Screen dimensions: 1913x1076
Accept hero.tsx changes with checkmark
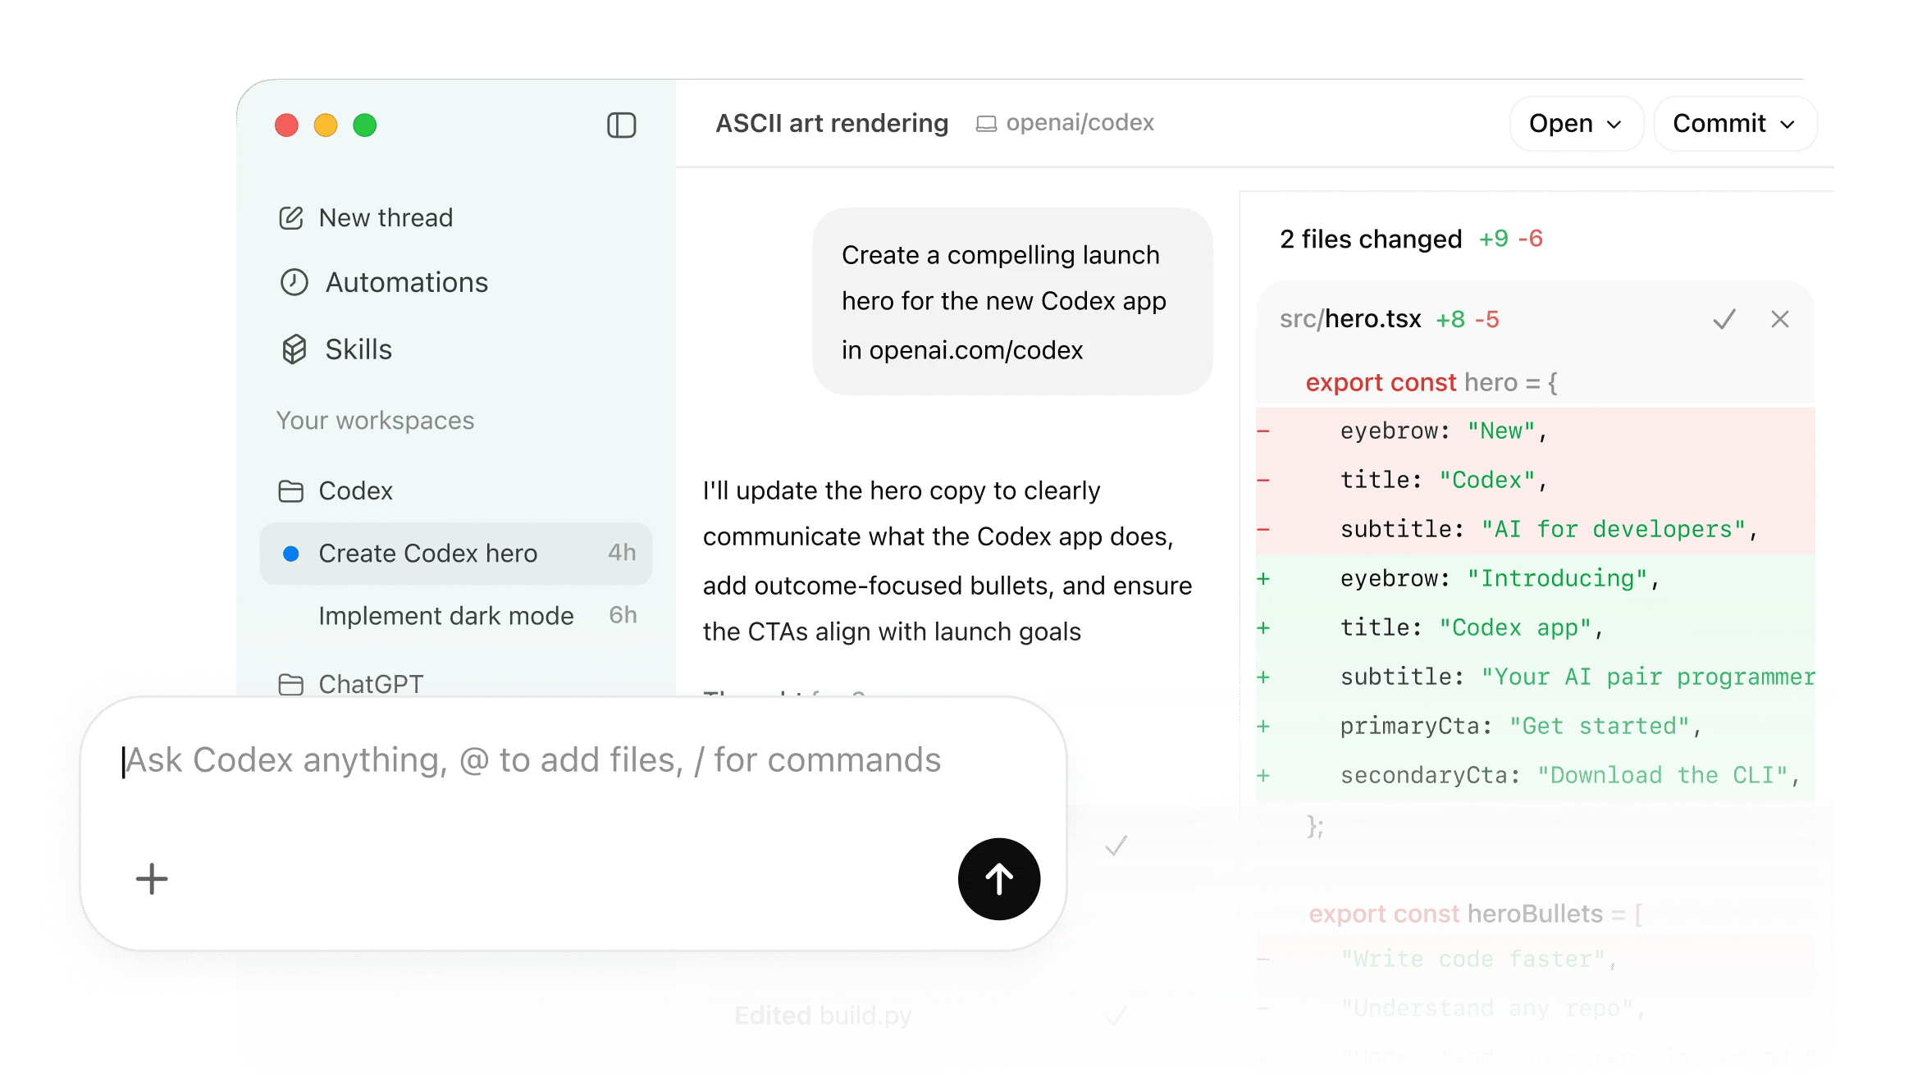(x=1724, y=319)
